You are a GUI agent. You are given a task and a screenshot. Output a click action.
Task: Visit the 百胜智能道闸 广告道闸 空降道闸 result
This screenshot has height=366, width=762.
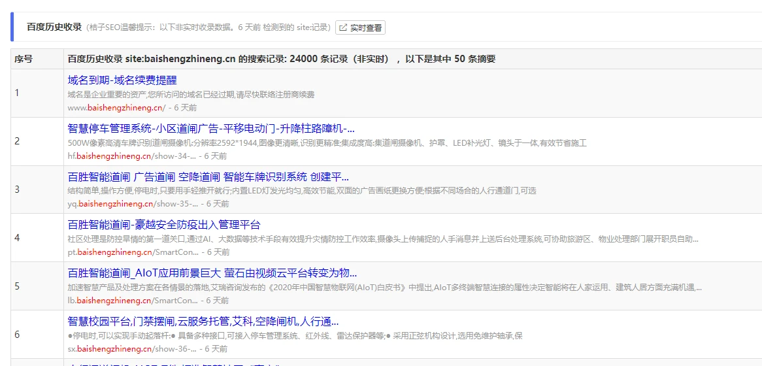click(208, 176)
